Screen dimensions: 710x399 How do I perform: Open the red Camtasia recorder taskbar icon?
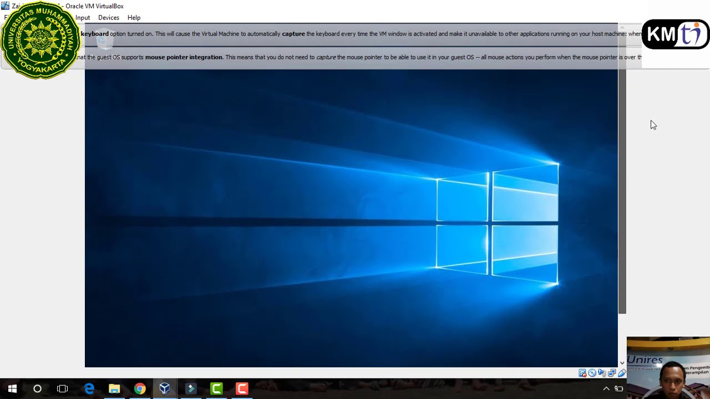(242, 388)
